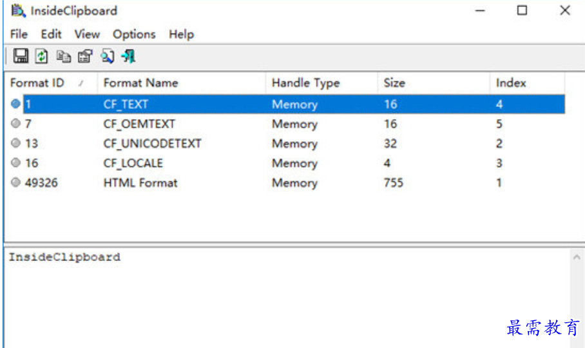Click format ID 7
Screen dimensions: 585x348
pos(28,124)
